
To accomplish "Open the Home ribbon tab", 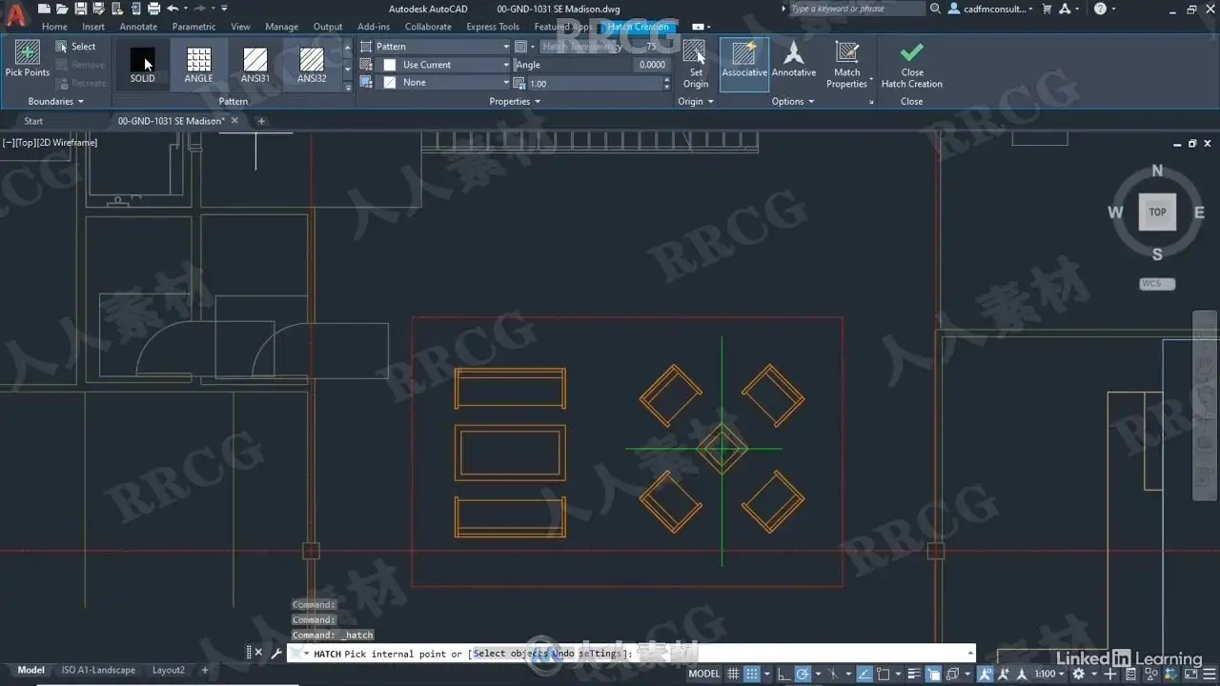I will click(54, 27).
